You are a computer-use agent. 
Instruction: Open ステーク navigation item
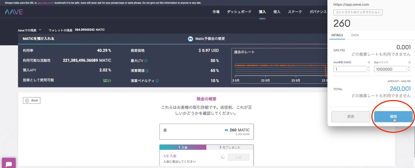coord(295,12)
